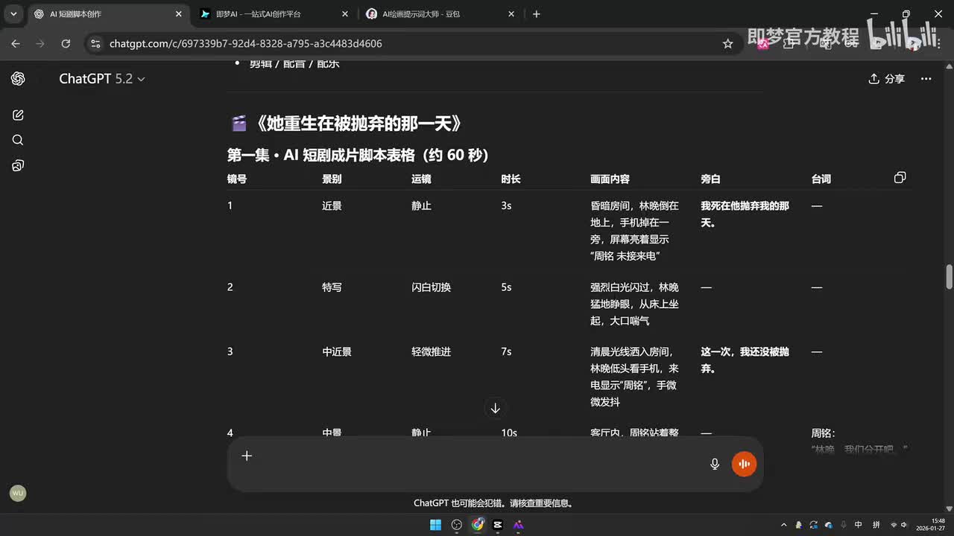Go back with the browser back arrow

[x=16, y=44]
